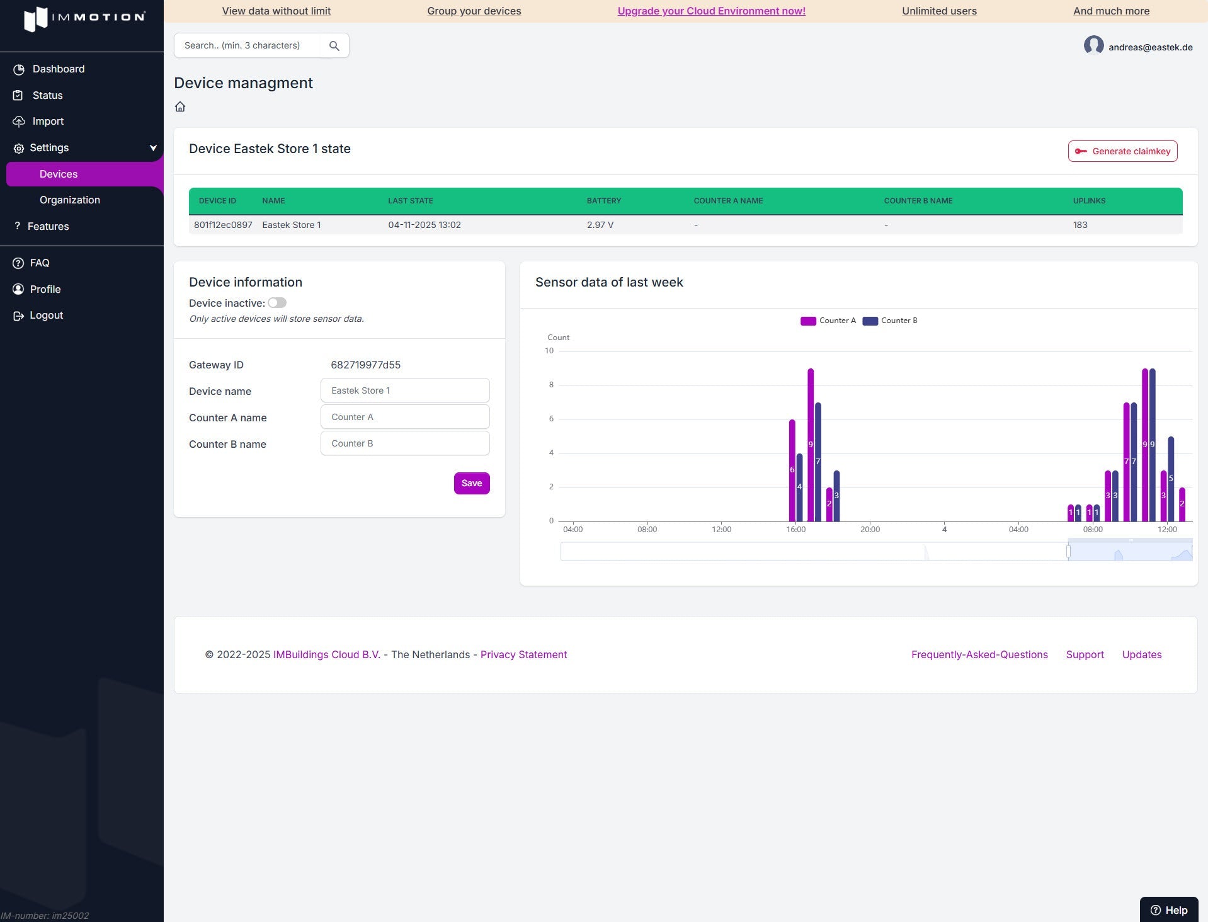The height and width of the screenshot is (922, 1208).
Task: Click the Settings gear icon
Action: click(18, 147)
